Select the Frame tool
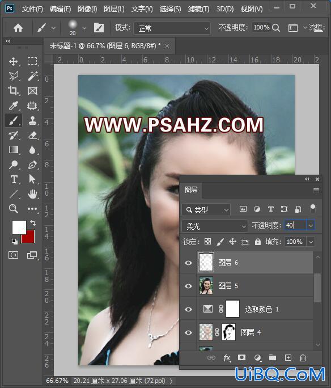 pos(32,91)
